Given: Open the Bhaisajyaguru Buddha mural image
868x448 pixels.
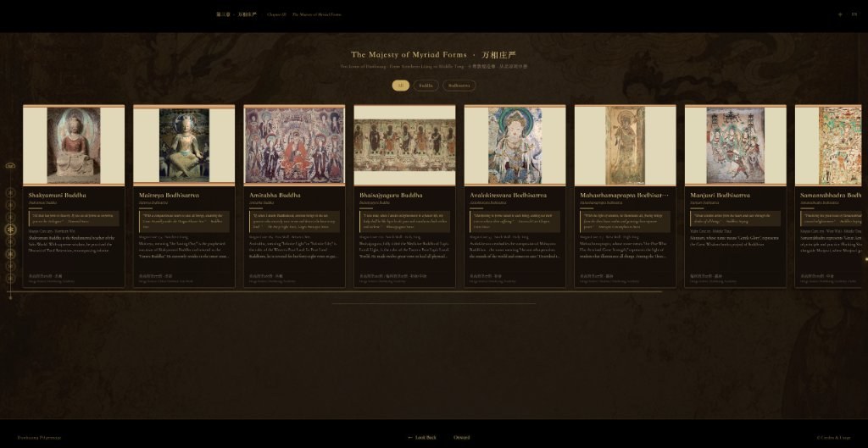Looking at the screenshot, I should click(404, 146).
